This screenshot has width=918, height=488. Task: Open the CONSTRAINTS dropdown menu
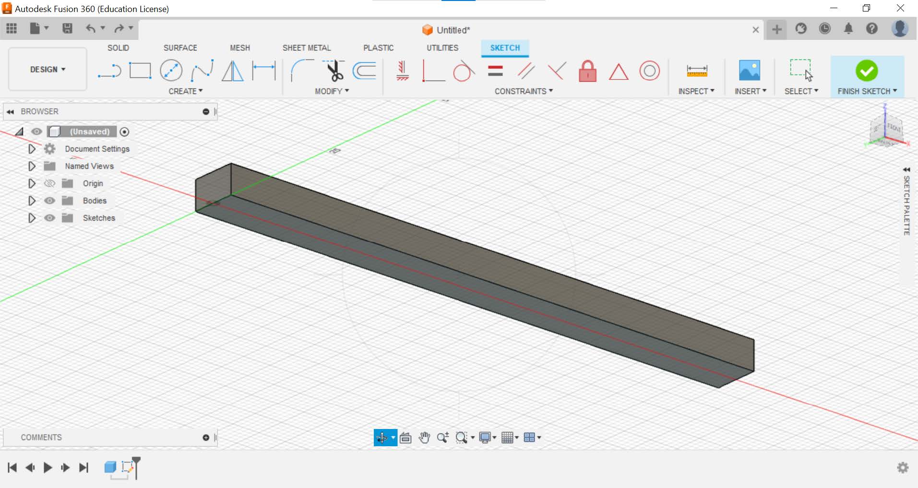point(524,91)
